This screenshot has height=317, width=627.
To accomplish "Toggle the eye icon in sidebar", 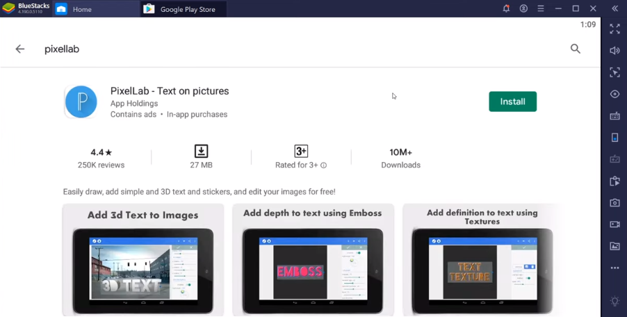I will pyautogui.click(x=614, y=94).
